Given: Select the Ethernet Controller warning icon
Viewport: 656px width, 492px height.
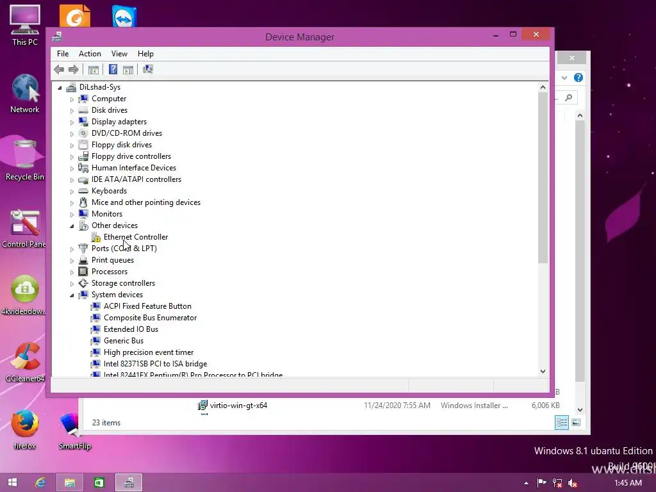Looking at the screenshot, I should tap(96, 237).
